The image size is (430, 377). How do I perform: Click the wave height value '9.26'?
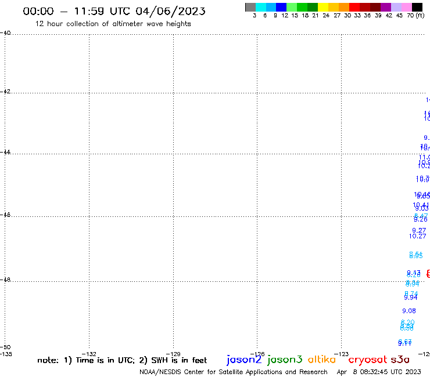421,220
